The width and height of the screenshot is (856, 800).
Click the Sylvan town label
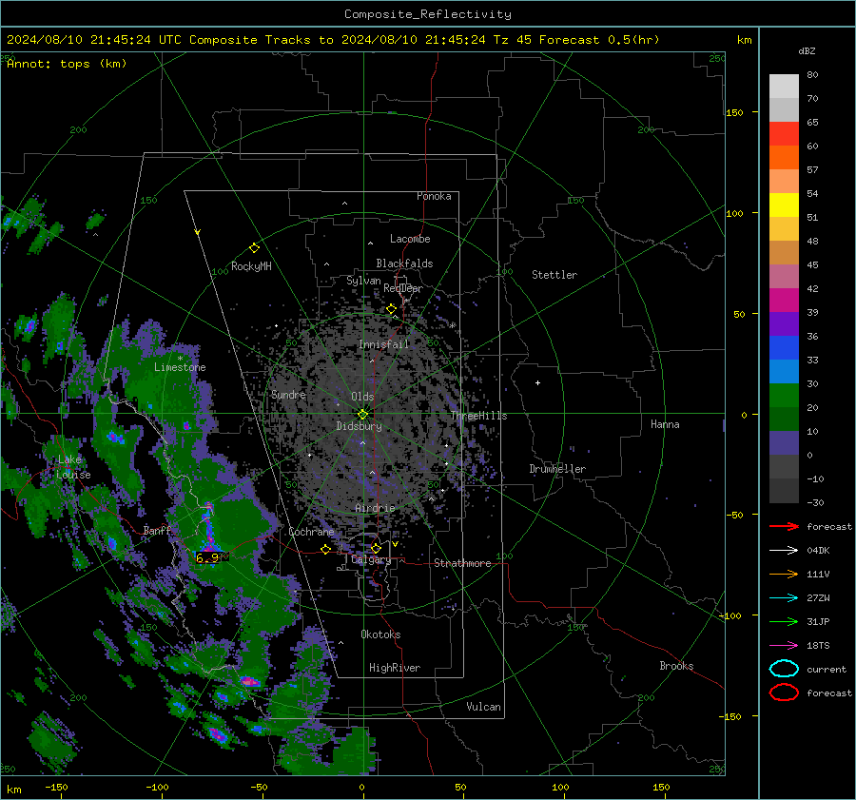363,281
